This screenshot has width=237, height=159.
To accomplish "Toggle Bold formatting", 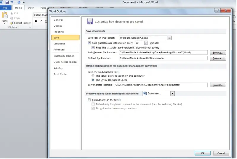I will point(36,21).
